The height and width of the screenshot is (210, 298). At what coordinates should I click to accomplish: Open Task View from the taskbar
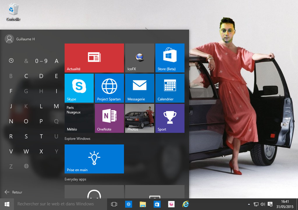click(114, 204)
